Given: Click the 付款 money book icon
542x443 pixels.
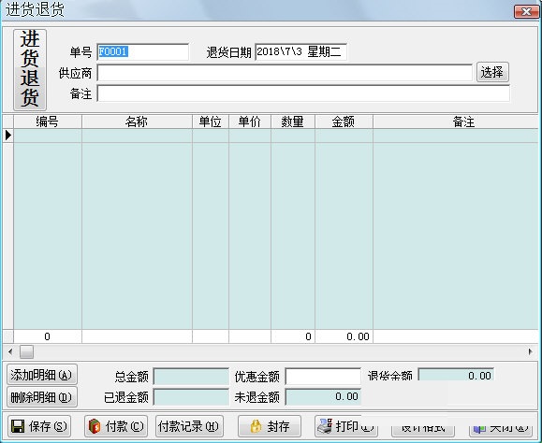Looking at the screenshot, I should [x=95, y=427].
